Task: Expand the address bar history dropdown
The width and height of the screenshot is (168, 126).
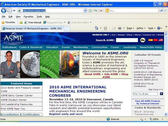Action: (x=85, y=11)
